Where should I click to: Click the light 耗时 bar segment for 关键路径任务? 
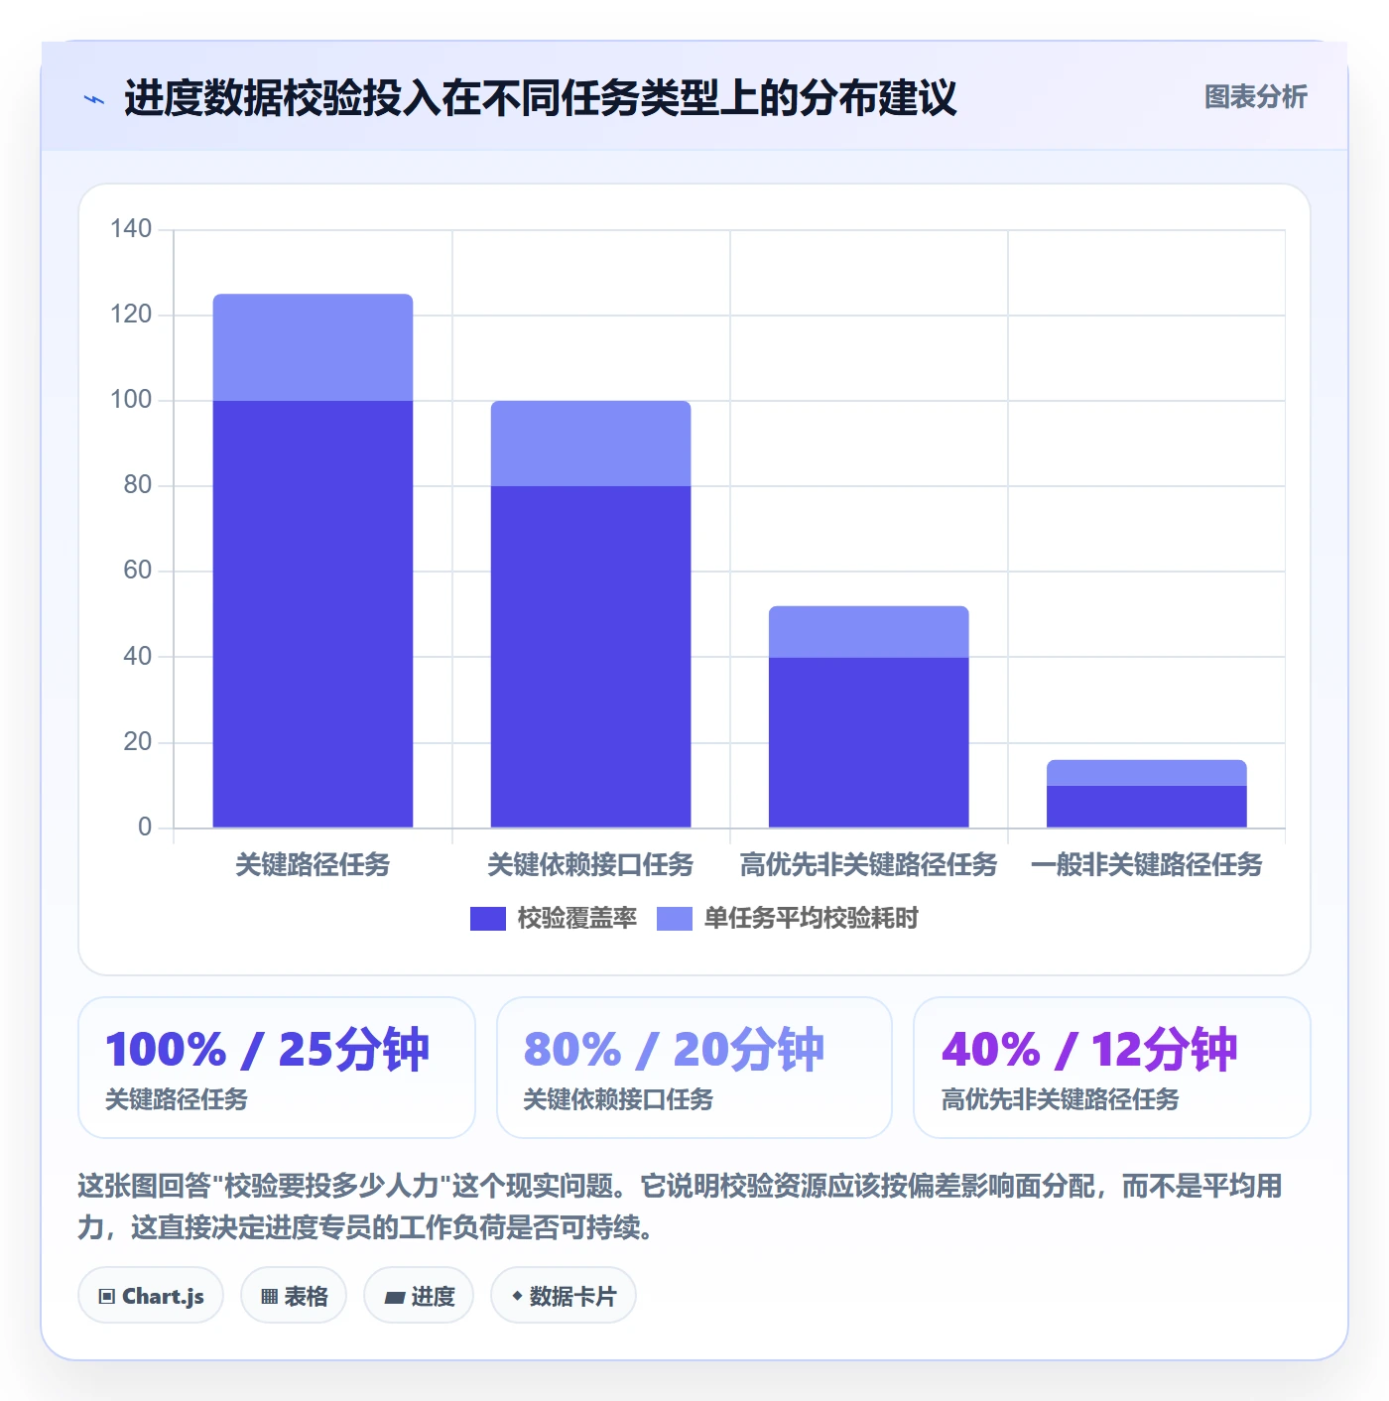(314, 347)
